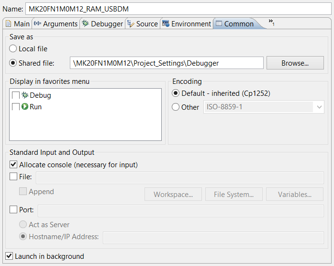Image resolution: width=334 pixels, height=266 pixels.
Task: Click the Name text field
Action: pos(178,9)
